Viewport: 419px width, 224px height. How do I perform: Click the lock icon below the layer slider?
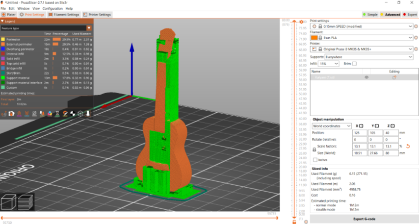294,222
